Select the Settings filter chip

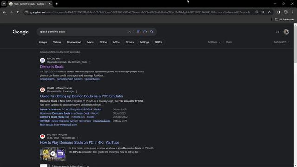click(x=144, y=42)
